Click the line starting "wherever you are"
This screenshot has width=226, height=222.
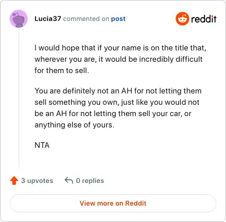[x=119, y=59]
